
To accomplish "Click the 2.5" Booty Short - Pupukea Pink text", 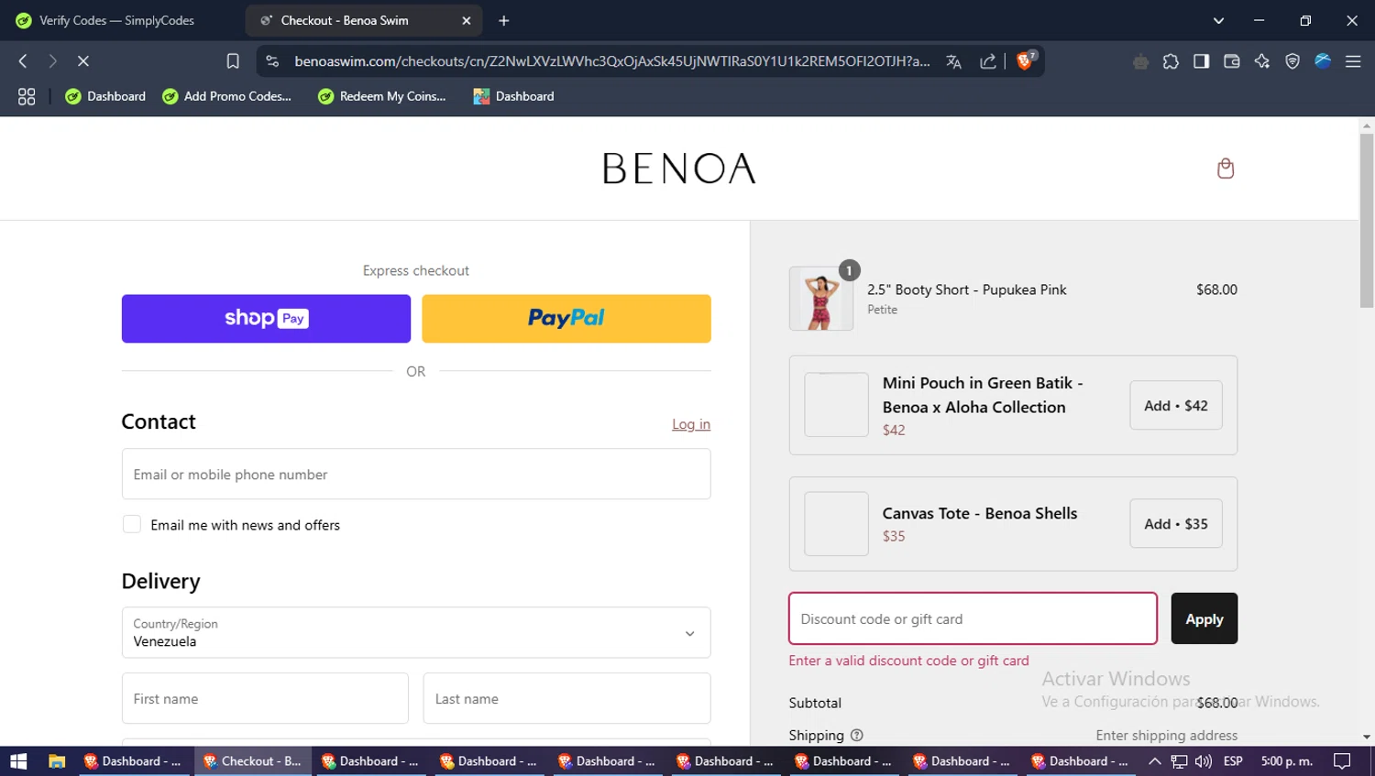I will (967, 290).
